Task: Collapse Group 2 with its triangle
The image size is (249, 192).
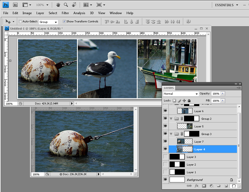Action: (x=171, y=119)
